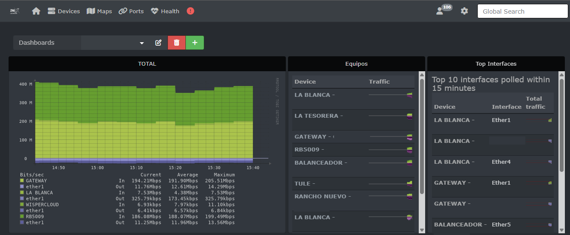Click the Ether5 interface link for BALANCEADOR
The height and width of the screenshot is (235, 570).
coord(501,224)
